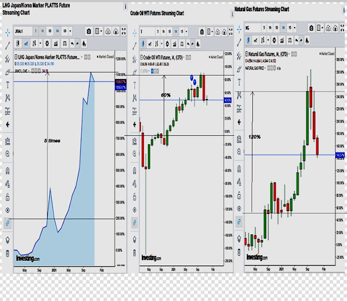Toggle hide drawings eye in LNG chart
The height and width of the screenshot is (301, 347).
click(8, 210)
